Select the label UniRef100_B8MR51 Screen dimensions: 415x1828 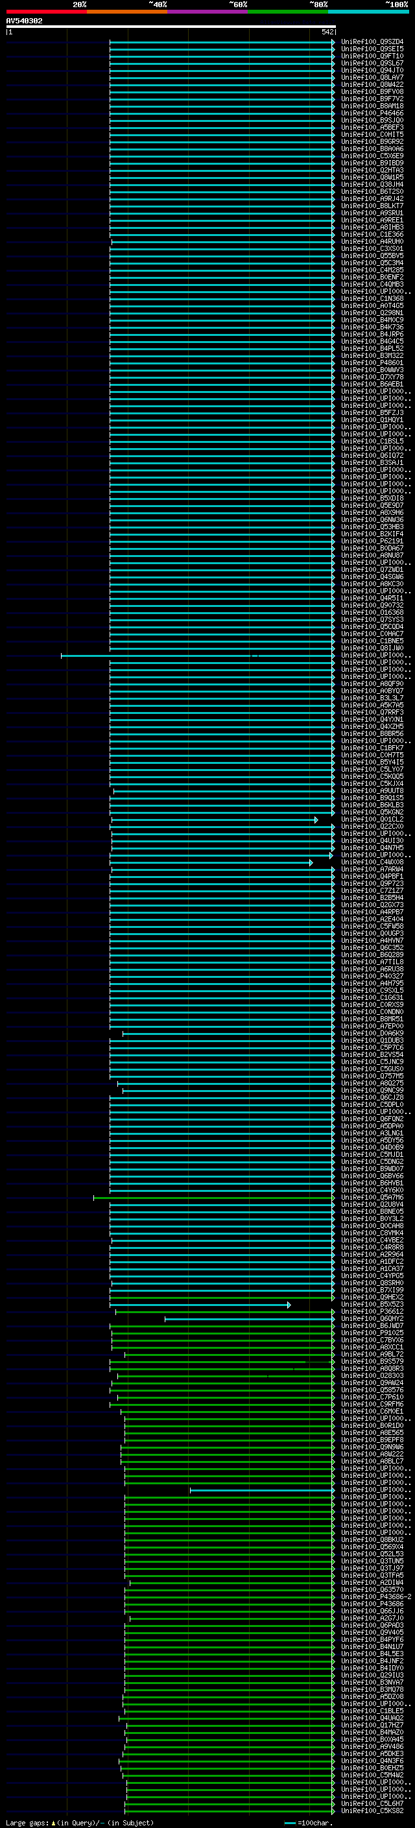pyautogui.click(x=372, y=1020)
